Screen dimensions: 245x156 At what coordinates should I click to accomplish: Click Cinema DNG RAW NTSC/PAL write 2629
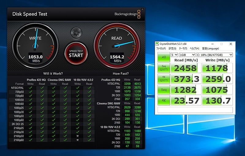pyautogui.click(x=127, y=107)
